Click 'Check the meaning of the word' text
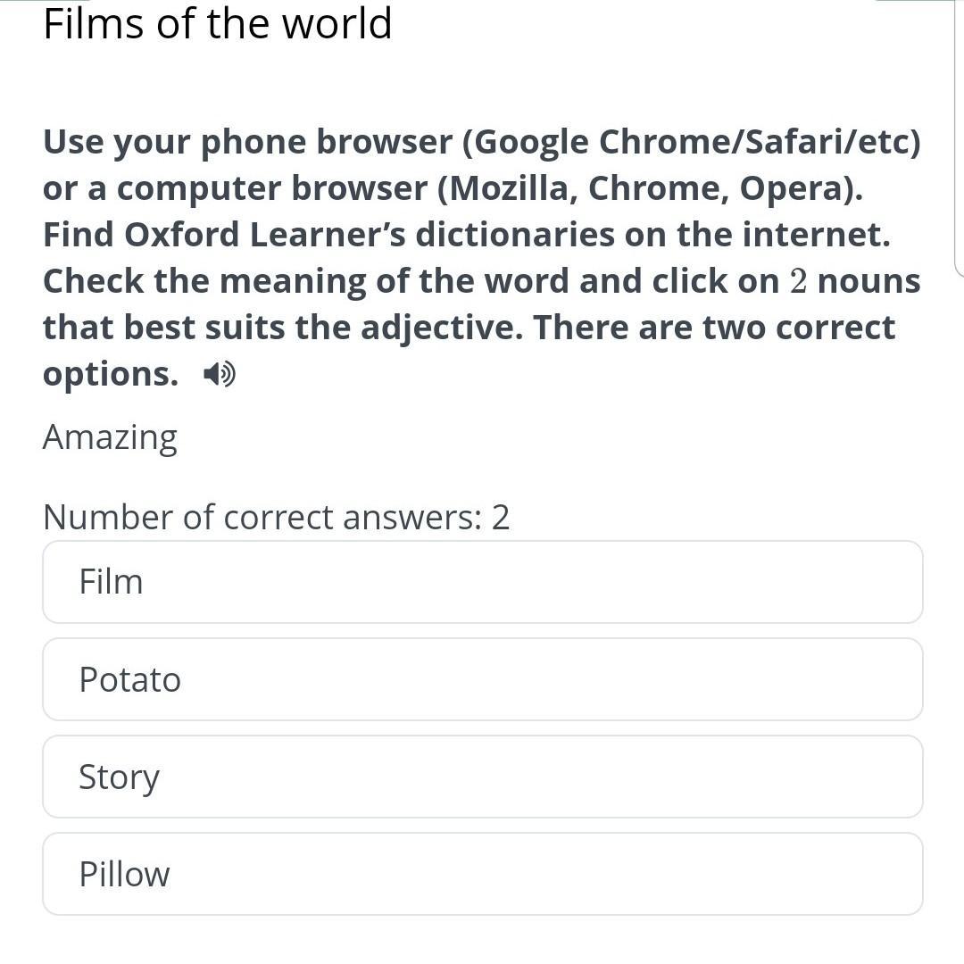The width and height of the screenshot is (964, 964). pyautogui.click(x=306, y=281)
